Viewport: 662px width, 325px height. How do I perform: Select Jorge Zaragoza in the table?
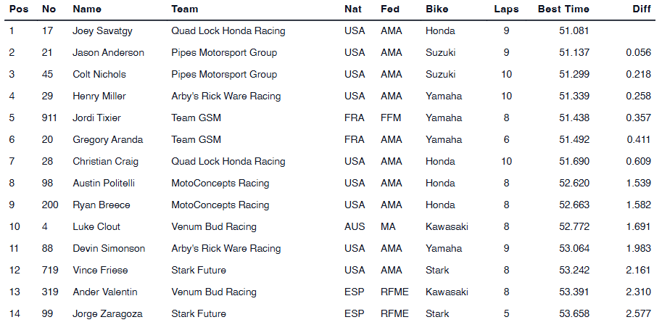coord(107,314)
